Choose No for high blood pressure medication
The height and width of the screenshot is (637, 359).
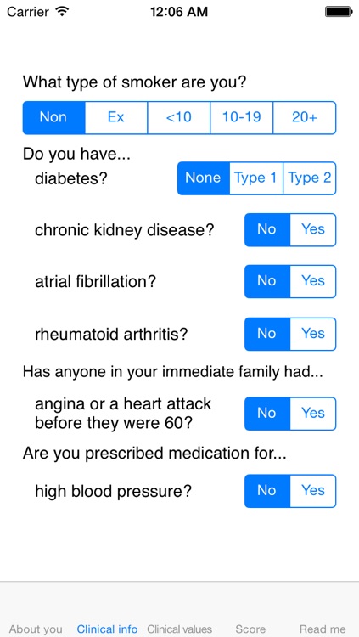267,491
